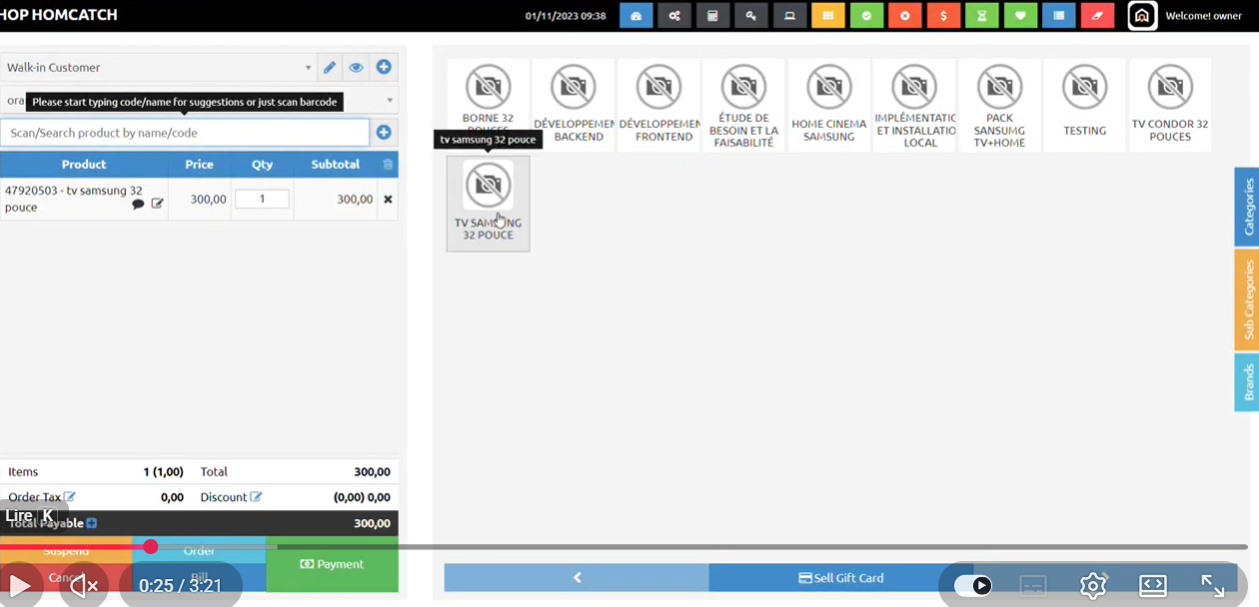
Task: Select the PACK SANSUMG TV+HOME tile
Action: [x=999, y=105]
